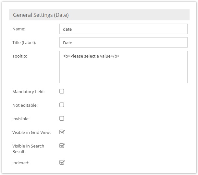Uncheck the Indexed checkbox
The height and width of the screenshot is (175, 198).
click(x=62, y=162)
